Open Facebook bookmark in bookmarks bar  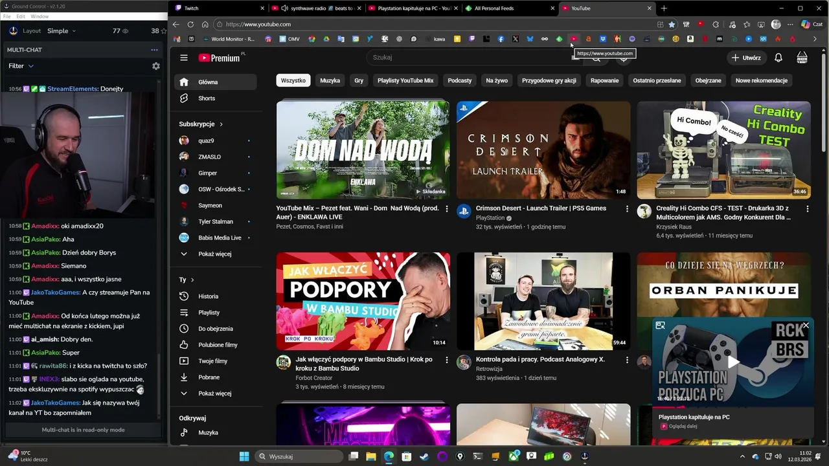click(x=501, y=39)
